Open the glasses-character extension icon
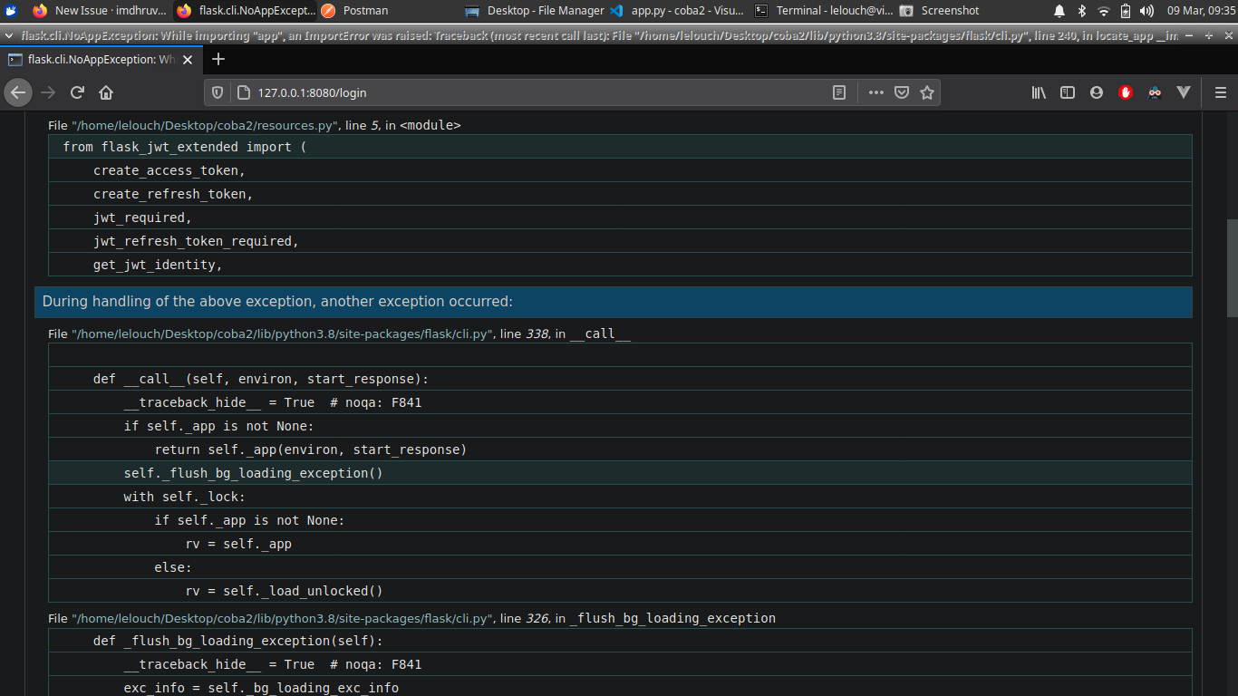This screenshot has width=1238, height=696. pos(1155,92)
